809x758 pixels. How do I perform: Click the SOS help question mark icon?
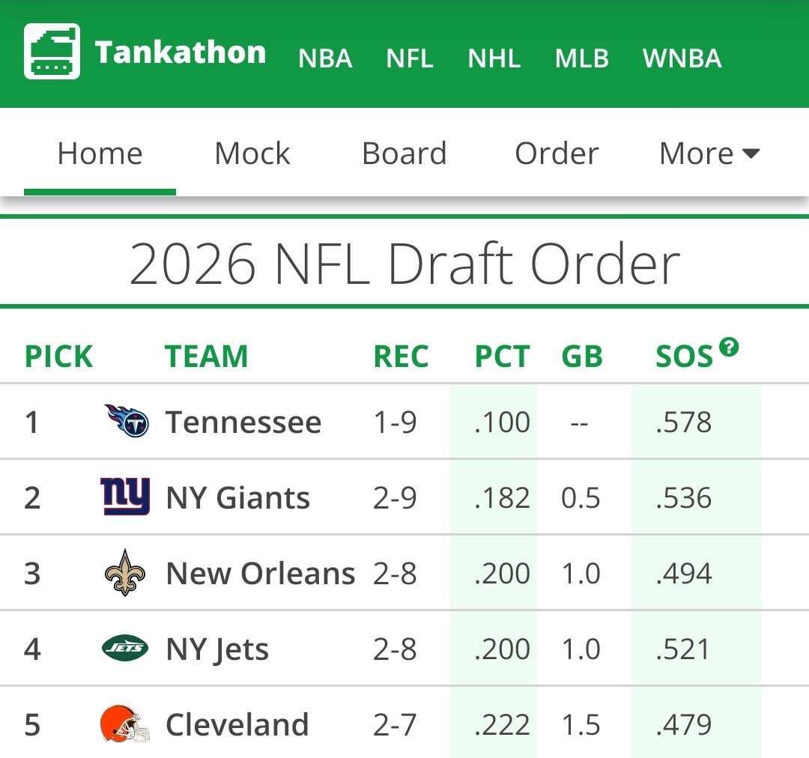pyautogui.click(x=728, y=347)
